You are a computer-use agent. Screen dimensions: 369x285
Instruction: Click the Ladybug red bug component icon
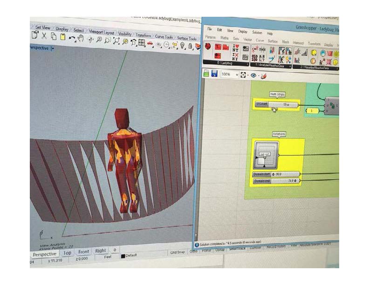(207, 47)
